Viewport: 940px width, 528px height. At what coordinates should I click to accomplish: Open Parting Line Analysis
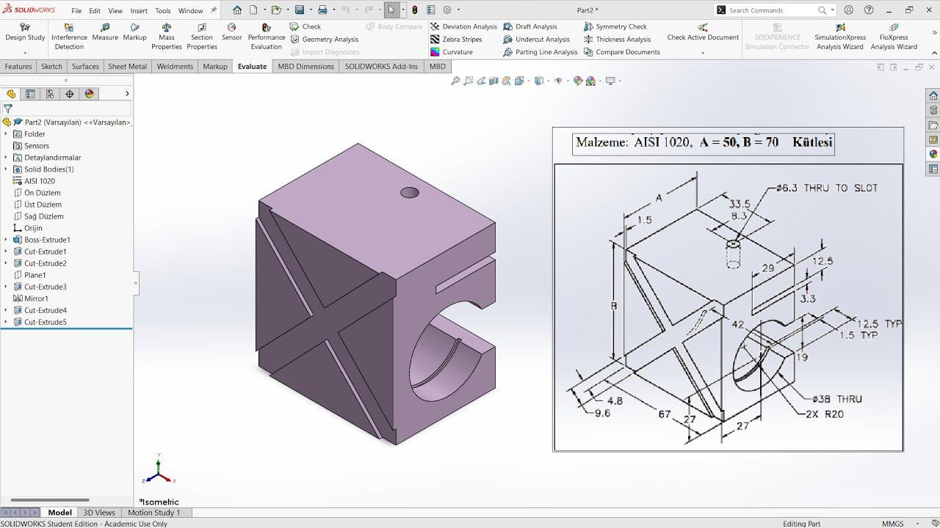[540, 52]
